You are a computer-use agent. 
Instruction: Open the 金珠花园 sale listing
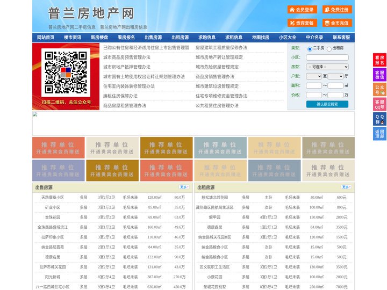tap(53, 218)
